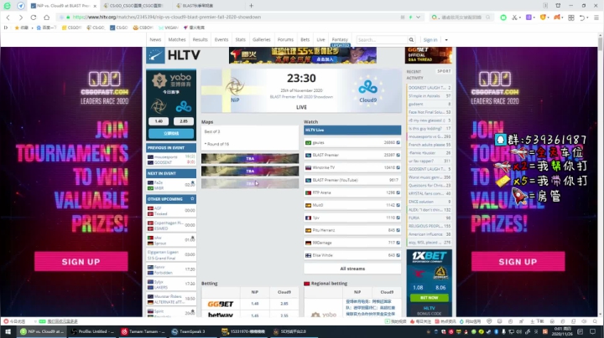
Task: Open 99Damage stream external link icon
Action: tap(398, 243)
